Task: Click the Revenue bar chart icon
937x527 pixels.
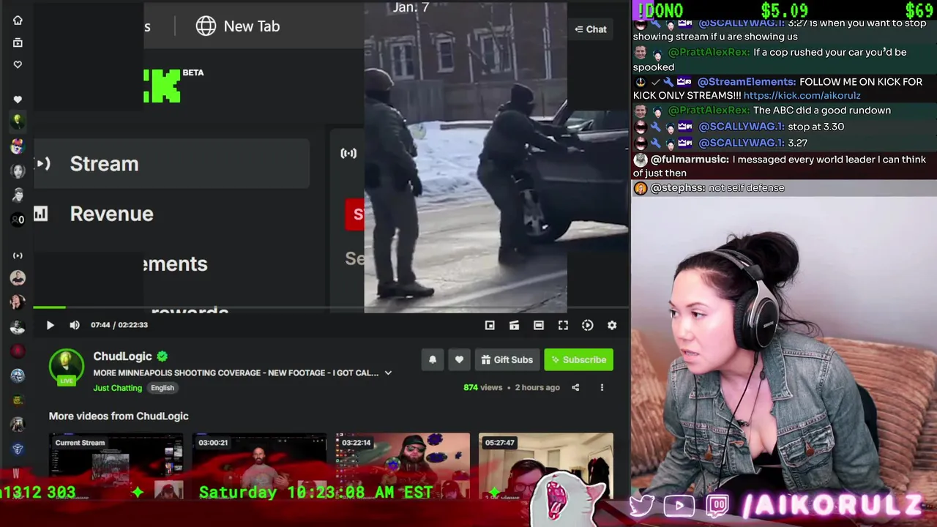Action: pos(40,214)
